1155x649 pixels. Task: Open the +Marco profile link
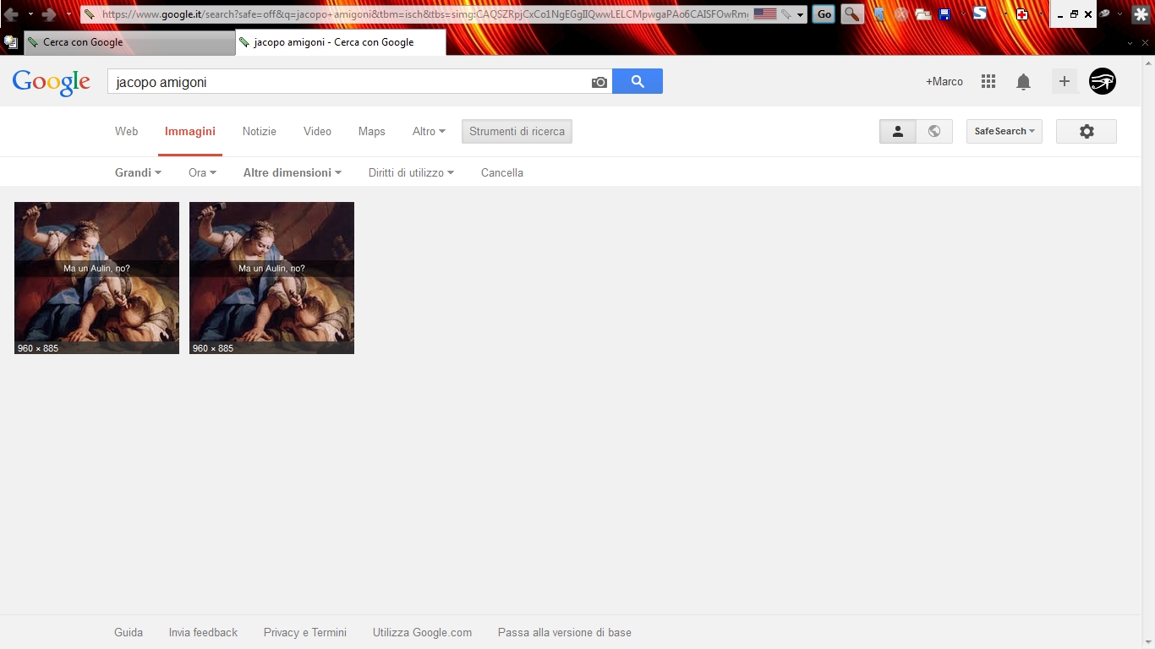(944, 82)
